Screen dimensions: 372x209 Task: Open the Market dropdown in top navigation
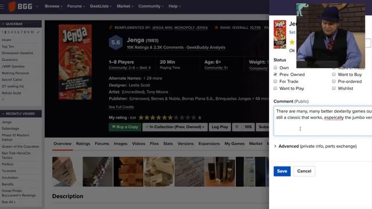tap(125, 6)
